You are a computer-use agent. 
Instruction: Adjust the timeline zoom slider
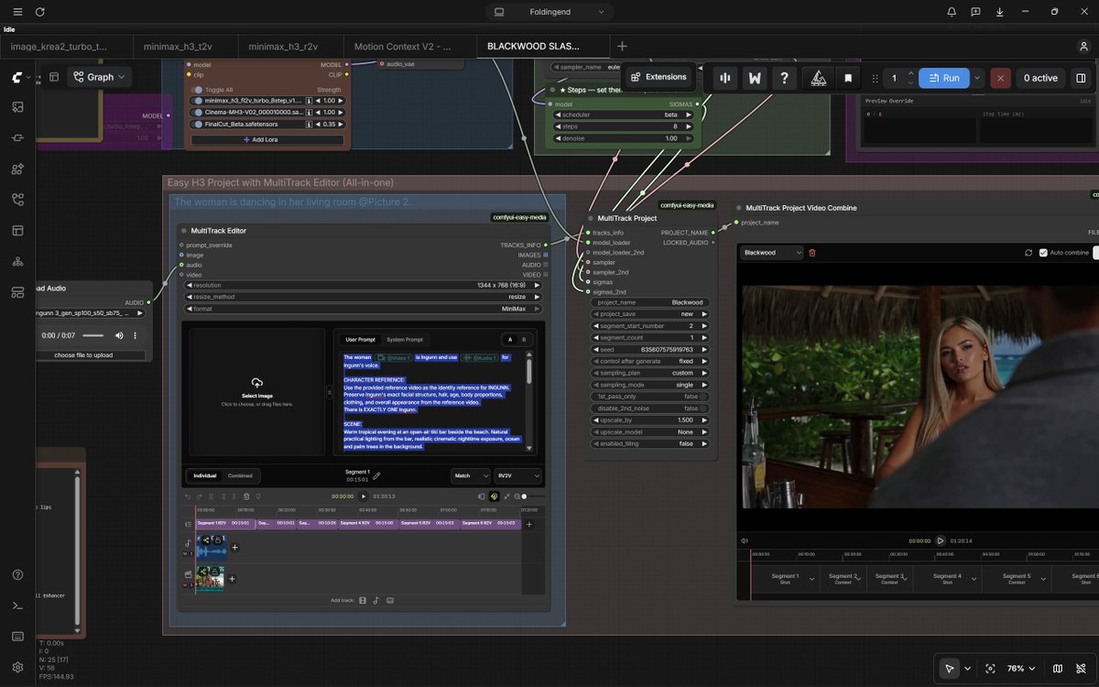[x=531, y=496]
